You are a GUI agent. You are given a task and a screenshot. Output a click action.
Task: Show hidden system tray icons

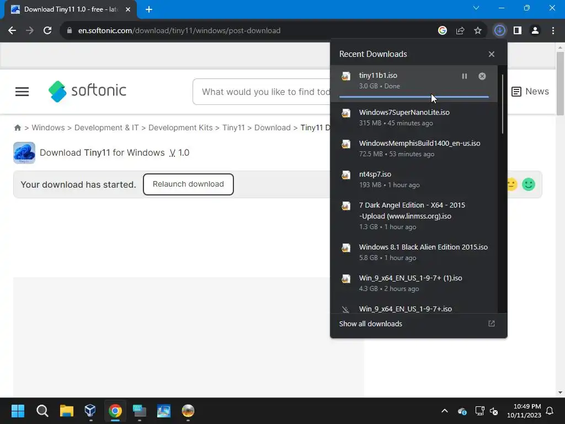(x=445, y=411)
